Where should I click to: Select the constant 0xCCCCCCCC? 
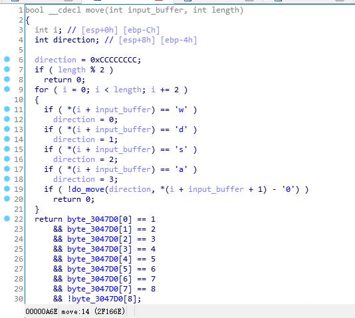tap(114, 60)
